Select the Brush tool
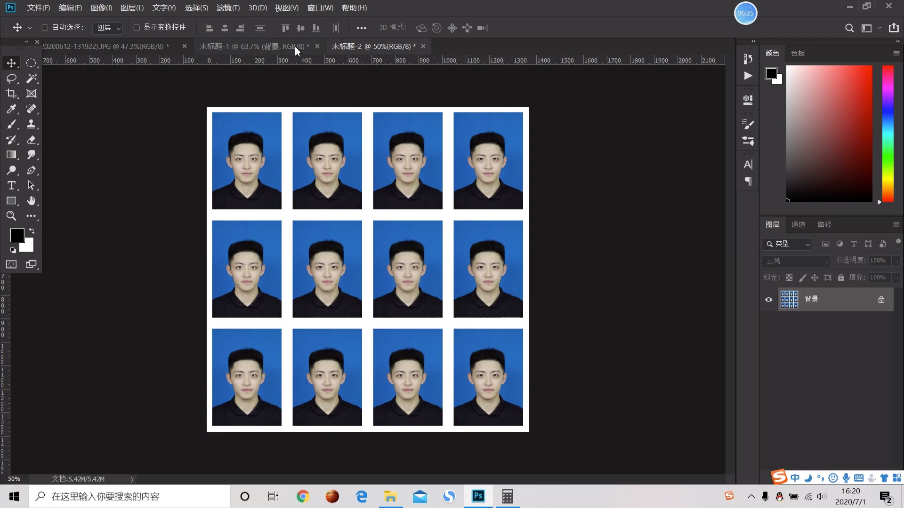The width and height of the screenshot is (904, 508). coord(11,124)
